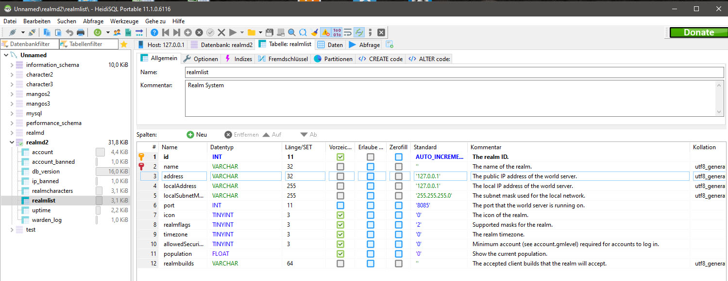Click the Donate button

coord(698,32)
